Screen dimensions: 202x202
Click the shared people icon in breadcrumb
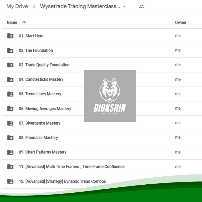tap(142, 6)
